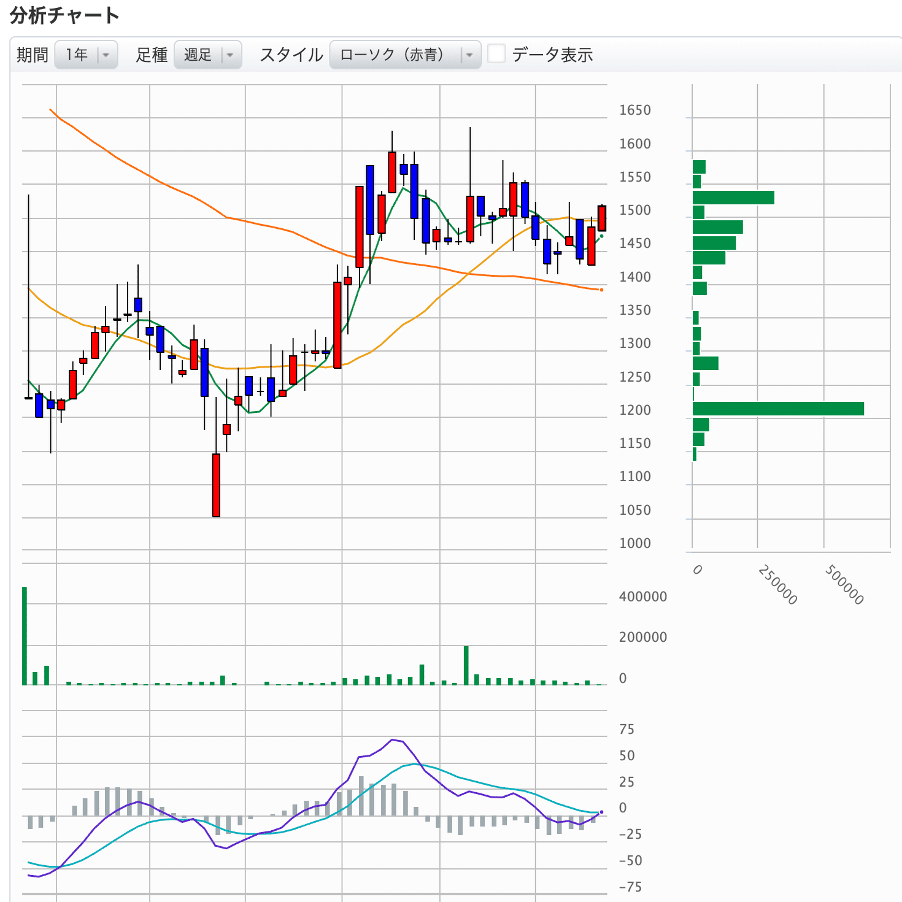Viewport: 902px width, 902px height.
Task: Click the 250000 volume-by-price axis label
Action: 777,585
